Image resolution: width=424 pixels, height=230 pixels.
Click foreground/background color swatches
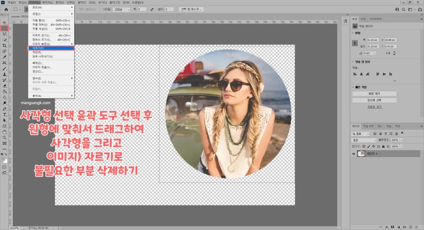click(4, 161)
